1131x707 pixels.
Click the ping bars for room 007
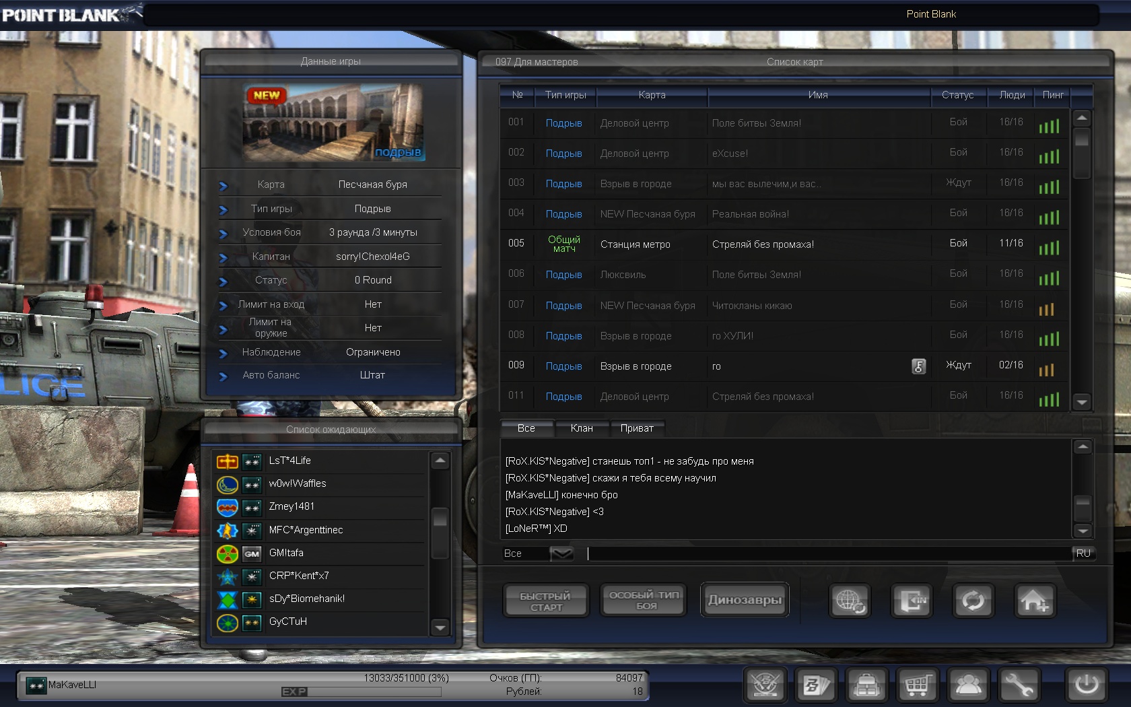[x=1046, y=309]
